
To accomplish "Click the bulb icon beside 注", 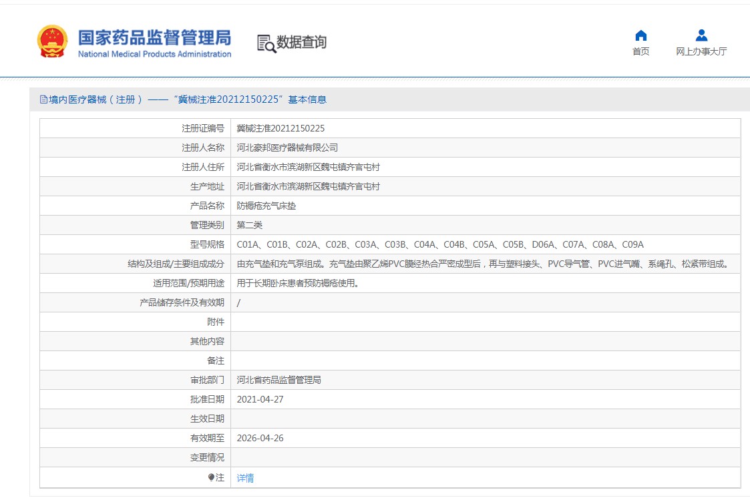I will (x=211, y=477).
